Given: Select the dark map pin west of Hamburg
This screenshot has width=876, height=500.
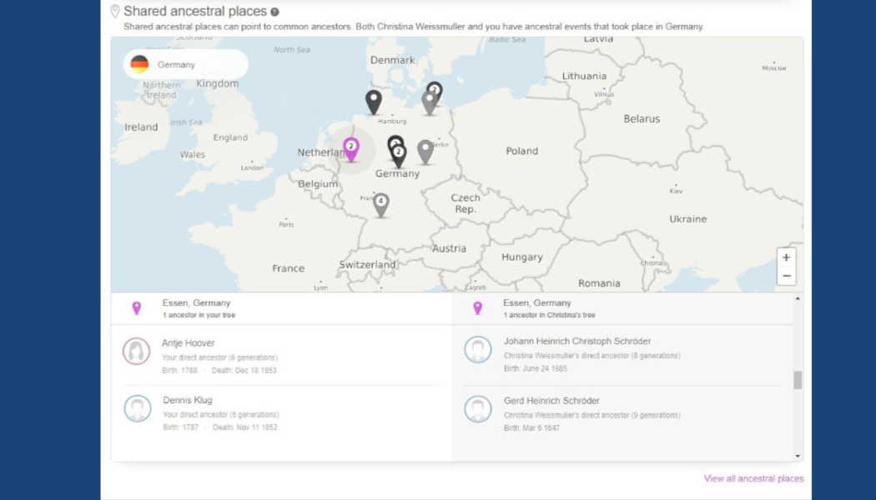Looking at the screenshot, I should pyautogui.click(x=374, y=102).
